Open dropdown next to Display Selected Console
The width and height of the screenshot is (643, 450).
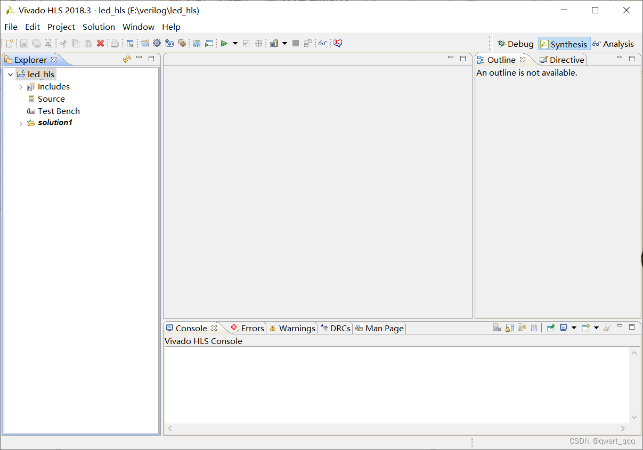click(574, 328)
